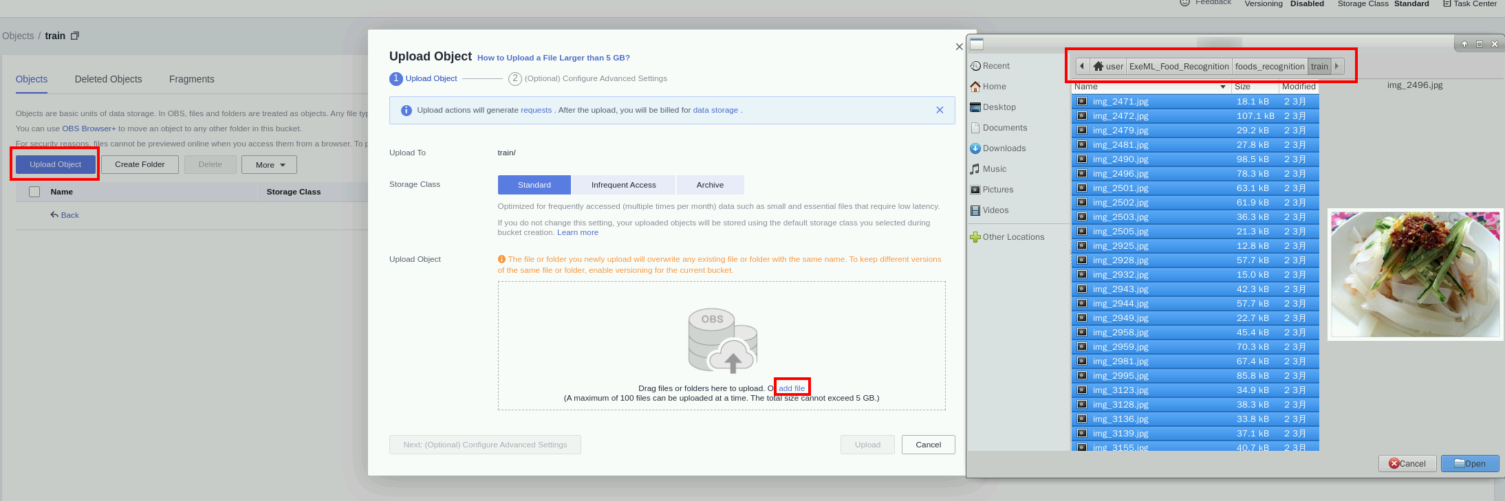The height and width of the screenshot is (501, 1505).
Task: Click the add file link
Action: pos(791,388)
